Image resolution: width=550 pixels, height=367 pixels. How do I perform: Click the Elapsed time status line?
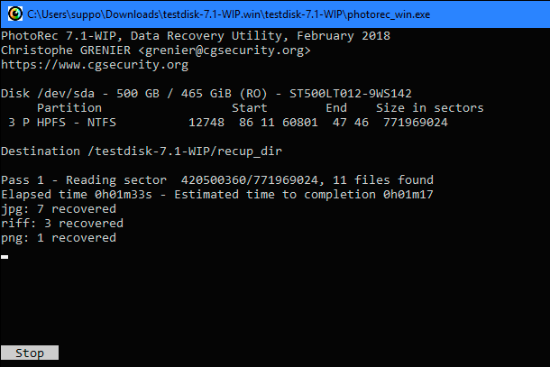coord(217,195)
